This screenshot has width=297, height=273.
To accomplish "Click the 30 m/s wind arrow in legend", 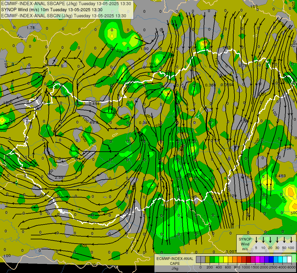I will [x=277, y=240].
